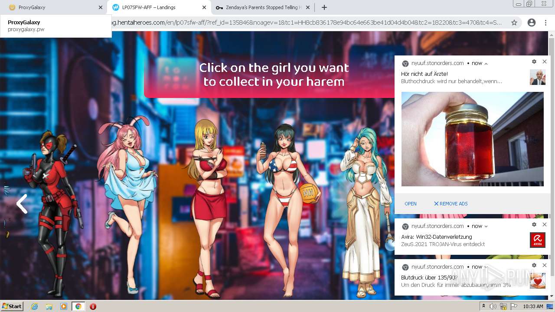Dismiss the Hör nicht auf Ärzte notification
Image resolution: width=555 pixels, height=312 pixels.
pos(545,62)
